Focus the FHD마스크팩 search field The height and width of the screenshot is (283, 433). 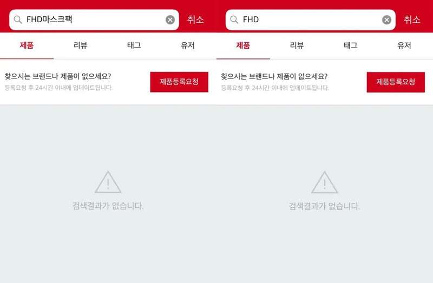coord(94,19)
